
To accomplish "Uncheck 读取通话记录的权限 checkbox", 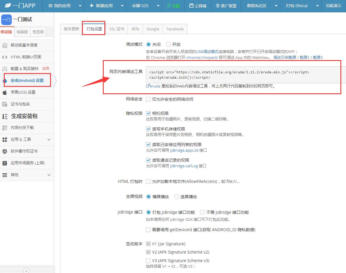I will coord(148,160).
